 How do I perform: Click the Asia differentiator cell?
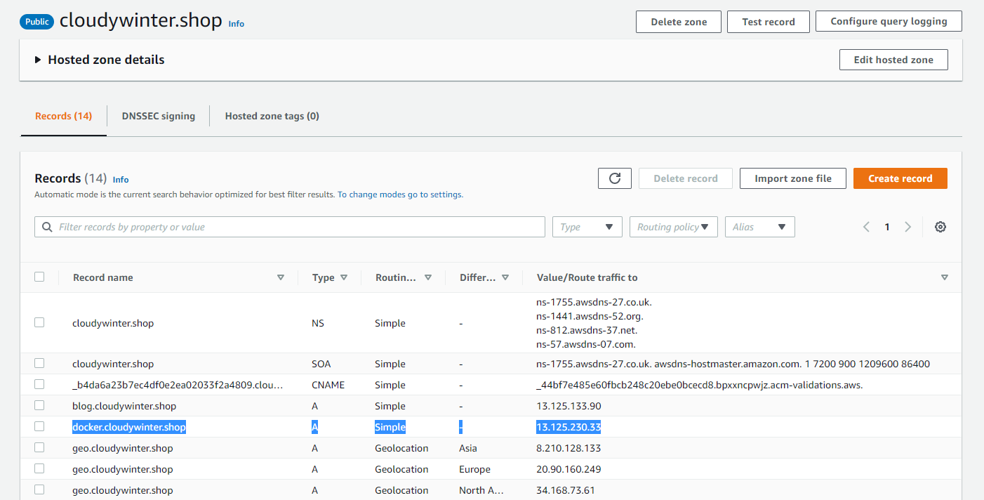[469, 448]
